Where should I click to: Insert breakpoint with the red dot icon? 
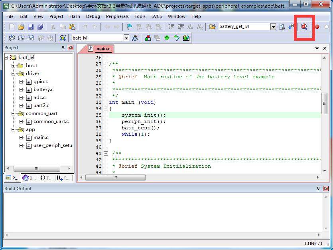(x=317, y=27)
